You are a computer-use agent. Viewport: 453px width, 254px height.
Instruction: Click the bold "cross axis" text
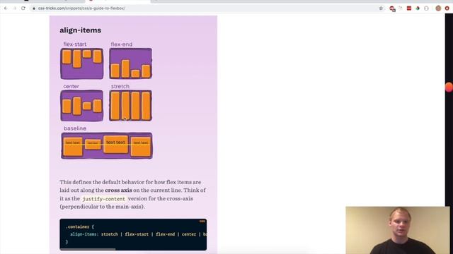pyautogui.click(x=118, y=190)
